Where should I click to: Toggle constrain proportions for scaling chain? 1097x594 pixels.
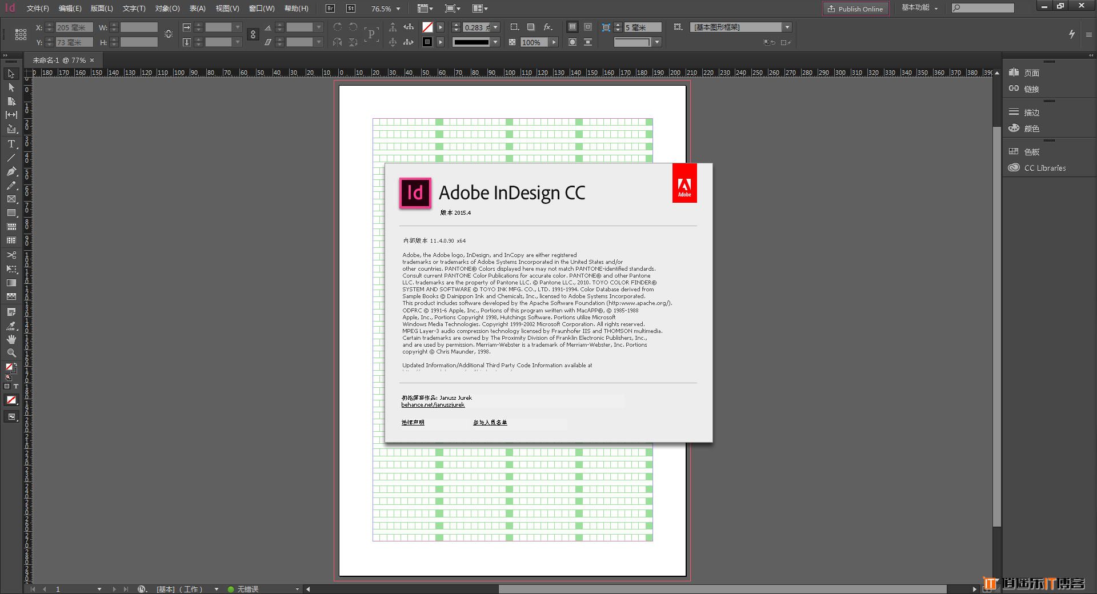253,35
